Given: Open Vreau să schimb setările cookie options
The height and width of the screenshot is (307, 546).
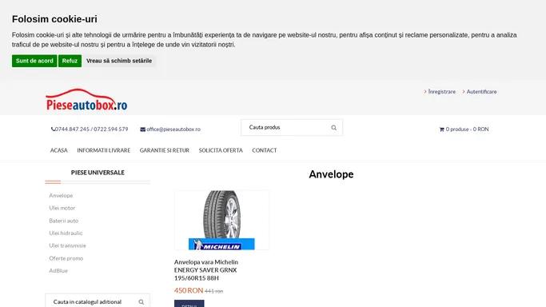Looking at the screenshot, I should coord(119,61).
